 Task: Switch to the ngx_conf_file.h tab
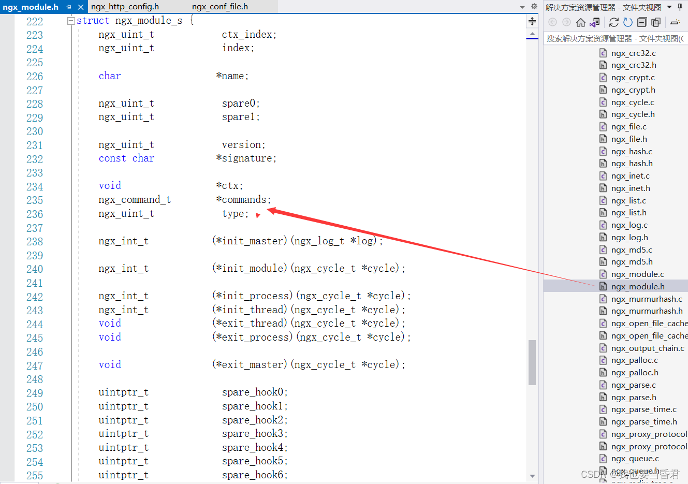click(220, 7)
